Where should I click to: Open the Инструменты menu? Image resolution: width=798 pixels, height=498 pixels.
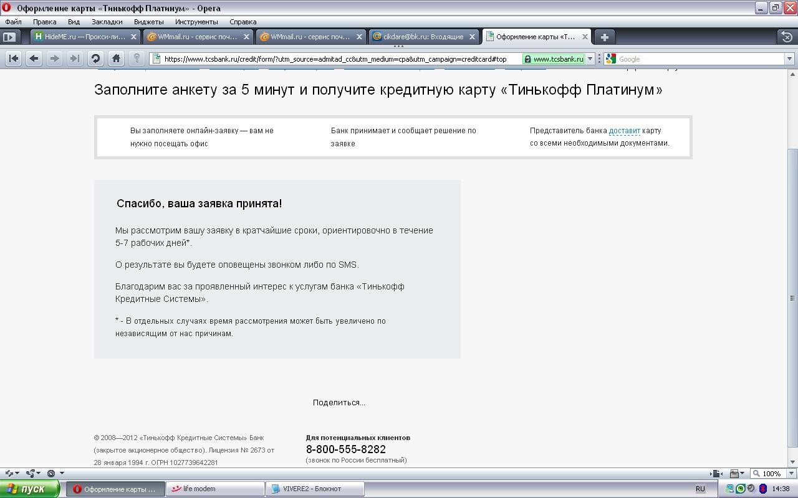[x=196, y=22]
